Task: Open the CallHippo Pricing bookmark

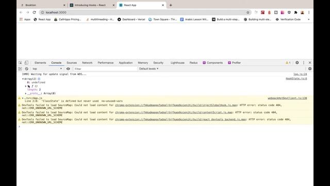Action: point(68,20)
